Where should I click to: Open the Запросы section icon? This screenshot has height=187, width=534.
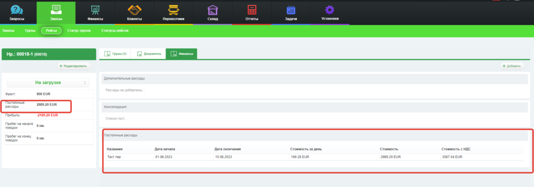coord(17,10)
